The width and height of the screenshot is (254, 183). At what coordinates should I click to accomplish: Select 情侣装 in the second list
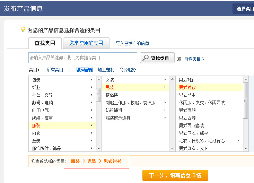tap(136, 95)
